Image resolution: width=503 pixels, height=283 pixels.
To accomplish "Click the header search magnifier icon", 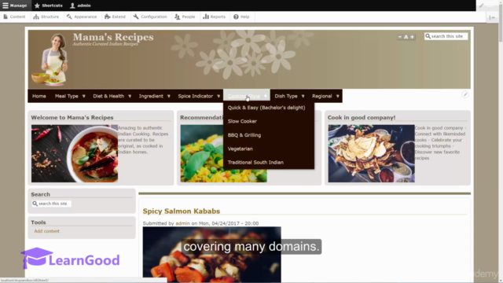I will tap(428, 36).
